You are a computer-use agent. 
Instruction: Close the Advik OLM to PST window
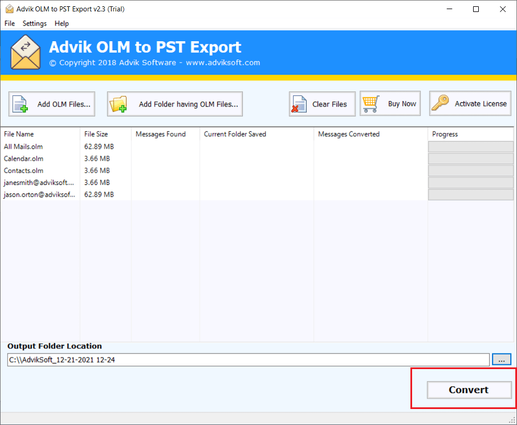click(x=503, y=9)
